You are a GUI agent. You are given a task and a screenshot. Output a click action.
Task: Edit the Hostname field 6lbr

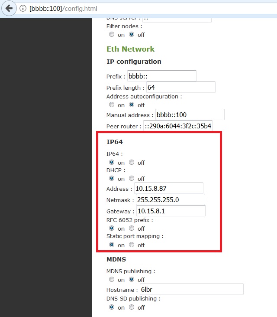pos(191,289)
